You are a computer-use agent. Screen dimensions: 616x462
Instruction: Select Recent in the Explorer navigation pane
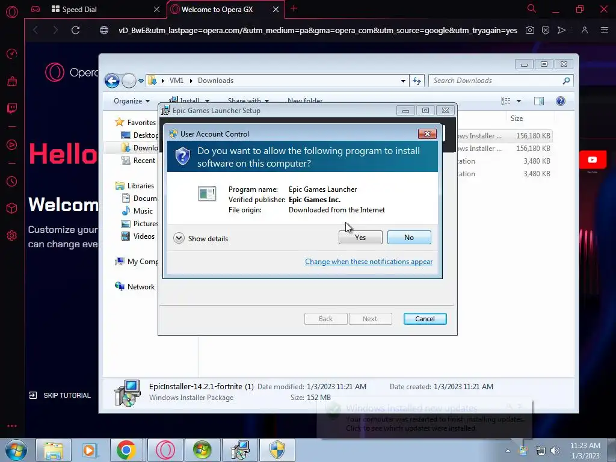tap(138, 160)
